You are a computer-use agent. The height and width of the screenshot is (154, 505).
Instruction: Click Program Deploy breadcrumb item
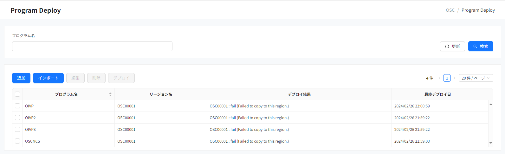478,10
